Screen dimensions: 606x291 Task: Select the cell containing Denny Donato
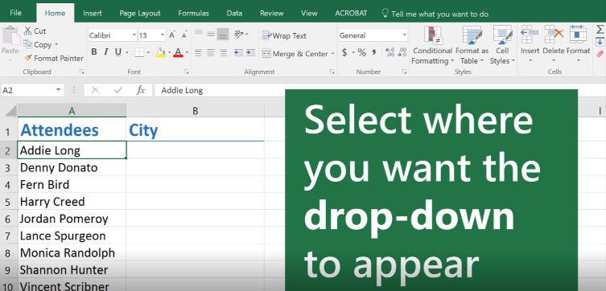click(x=72, y=167)
